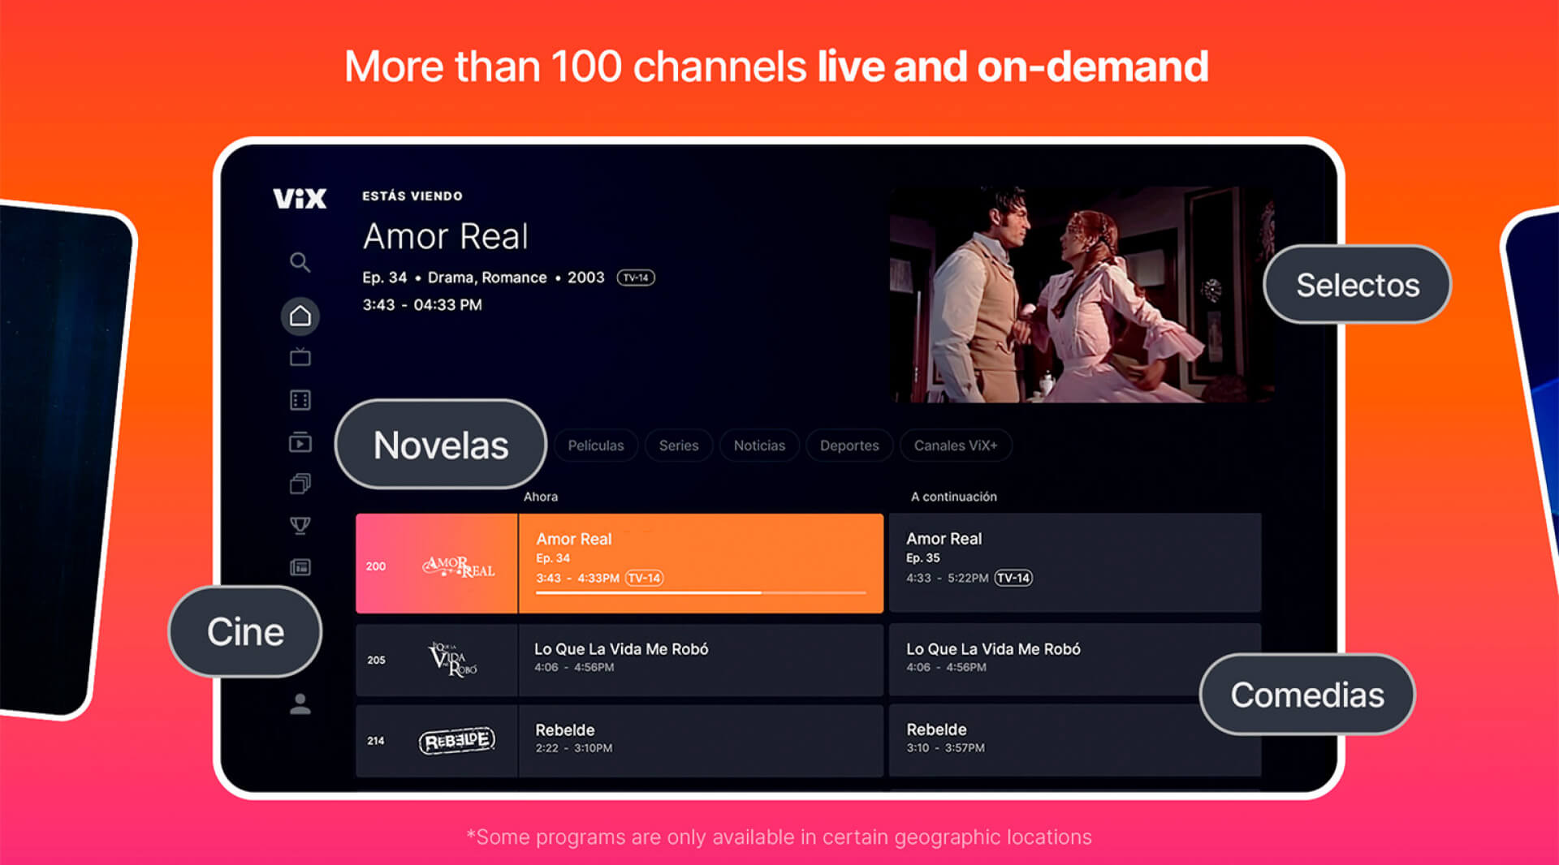Open the Noticias tab
The width and height of the screenshot is (1559, 865).
pos(758,445)
